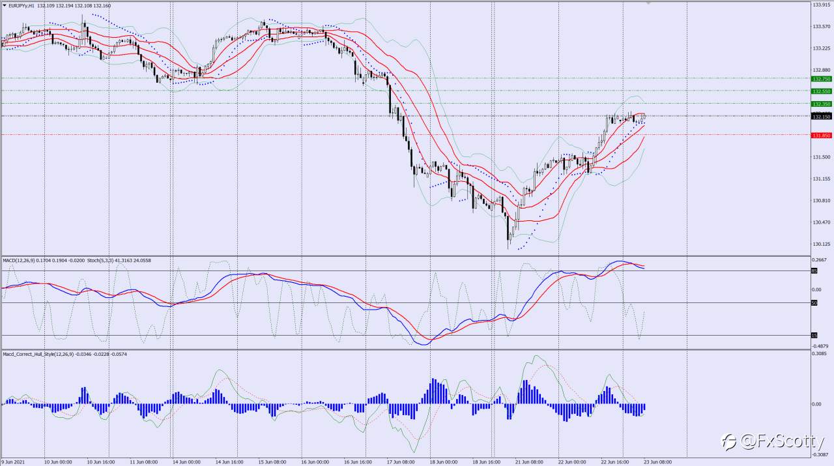Click the 22 Jun 00:00 time label
Screen dimensions: 834x466
(x=572, y=461)
